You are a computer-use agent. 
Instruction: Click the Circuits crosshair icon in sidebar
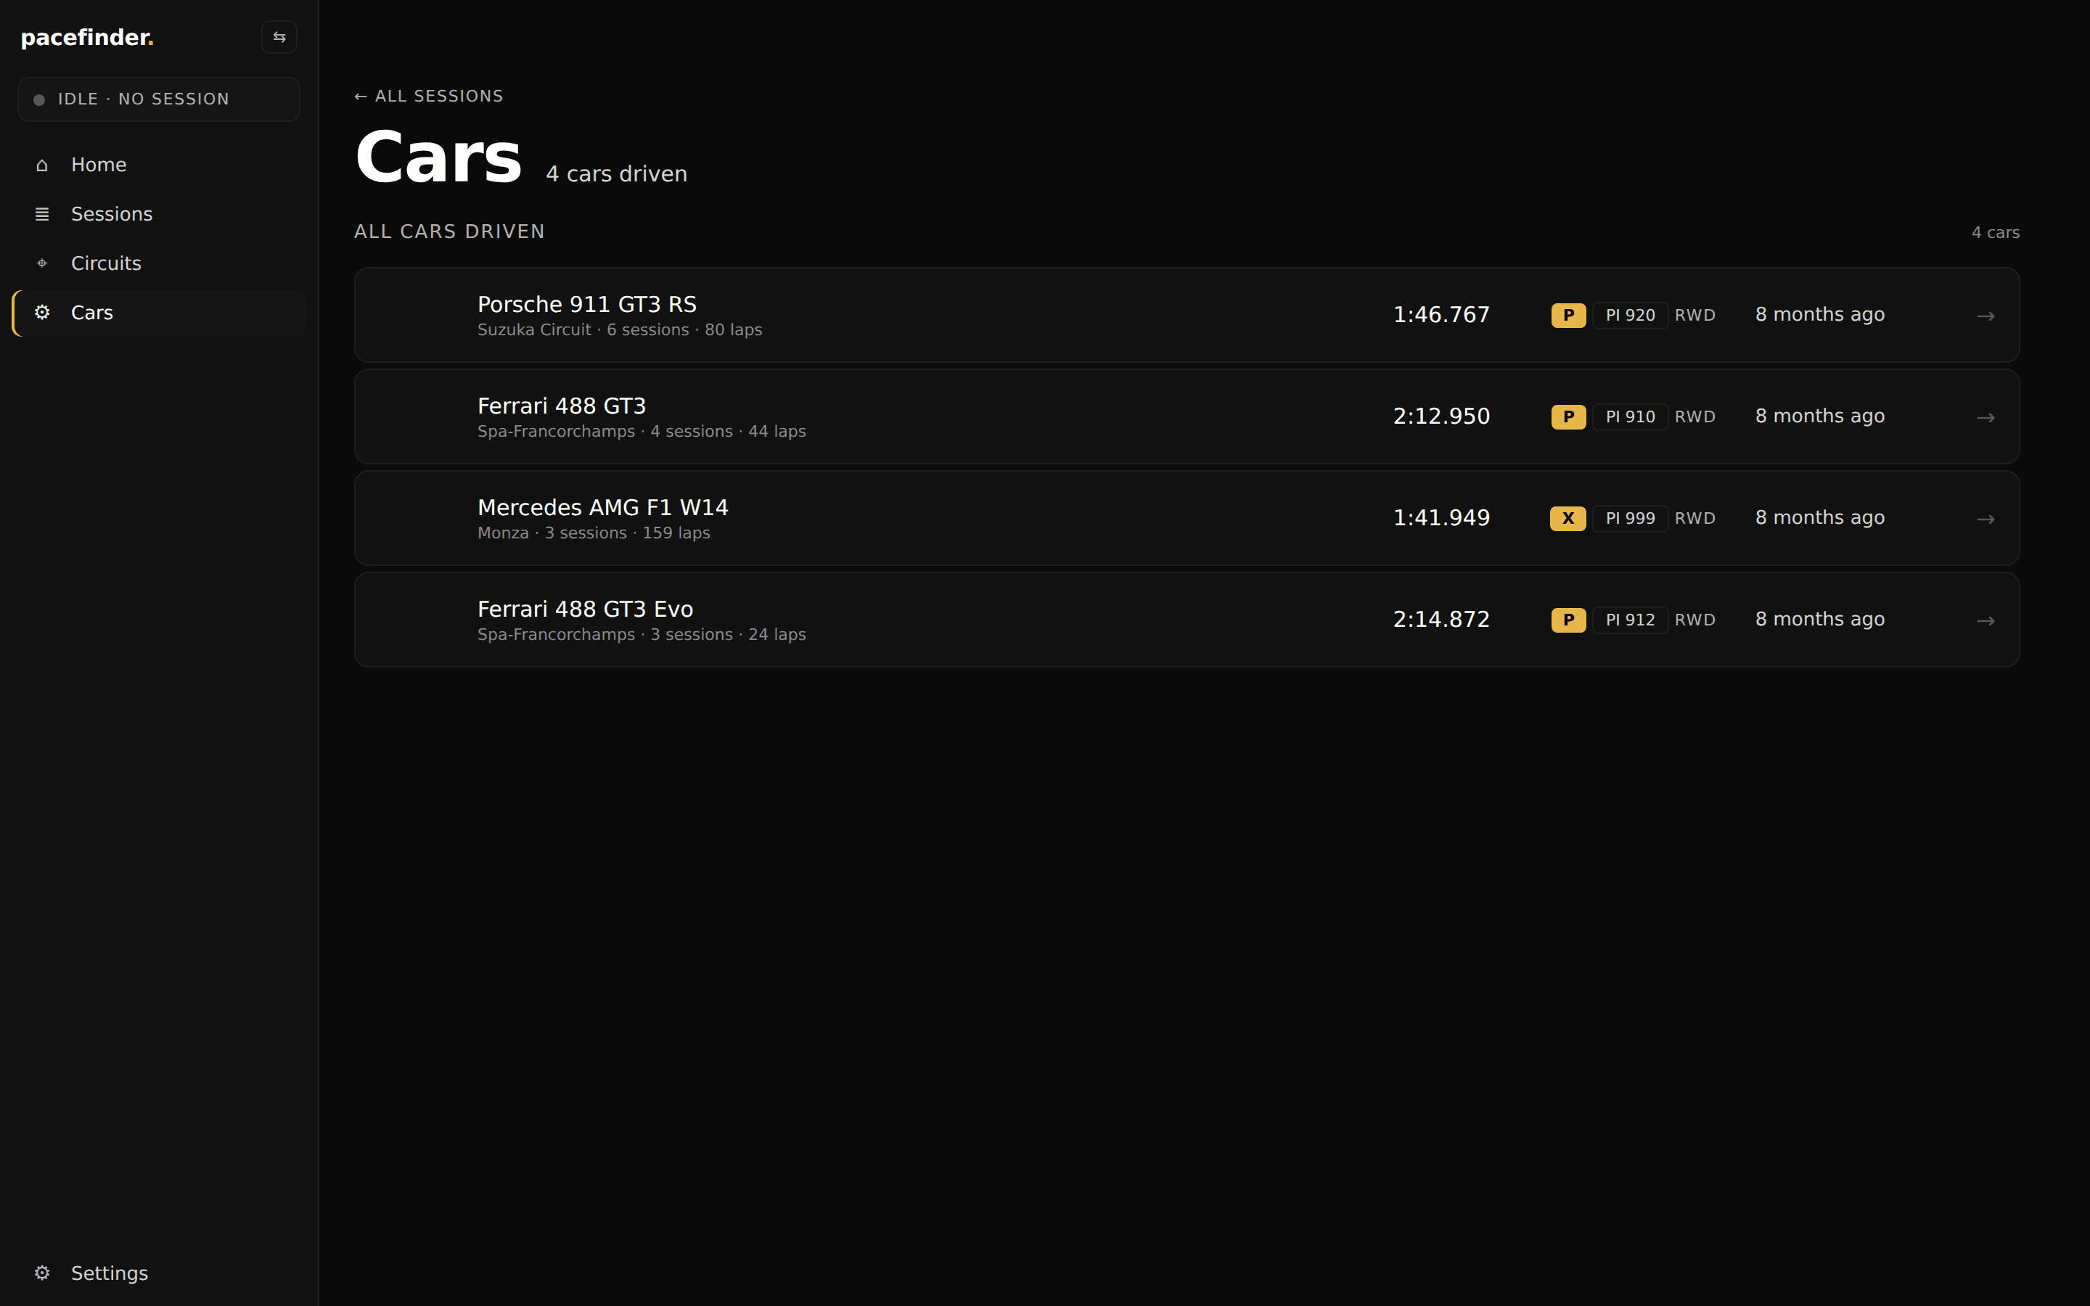click(41, 263)
